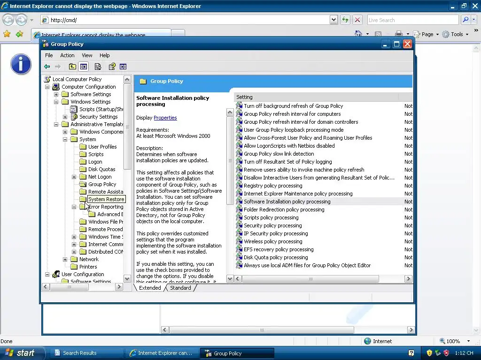Click the Internet Explorer Refresh icon
The width and height of the screenshot is (481, 360).
(345, 20)
